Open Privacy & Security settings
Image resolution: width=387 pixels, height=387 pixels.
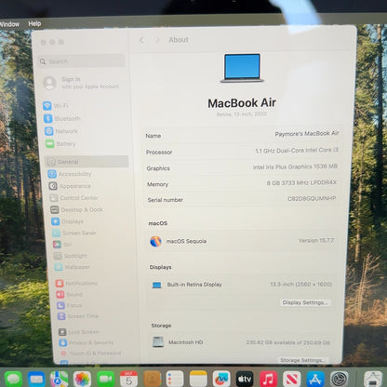click(87, 342)
